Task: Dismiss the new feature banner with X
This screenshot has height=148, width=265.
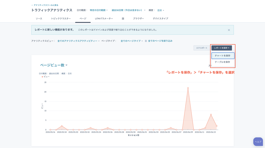Action: (x=229, y=30)
